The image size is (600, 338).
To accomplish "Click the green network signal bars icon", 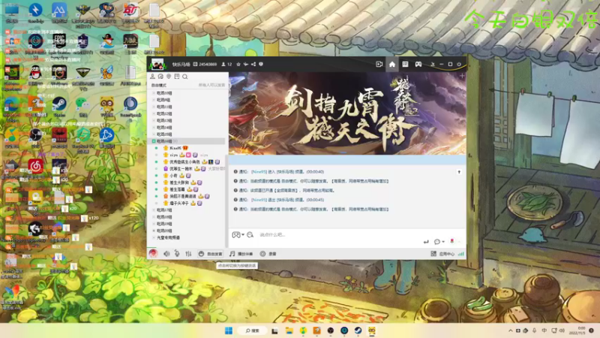I will [461, 254].
